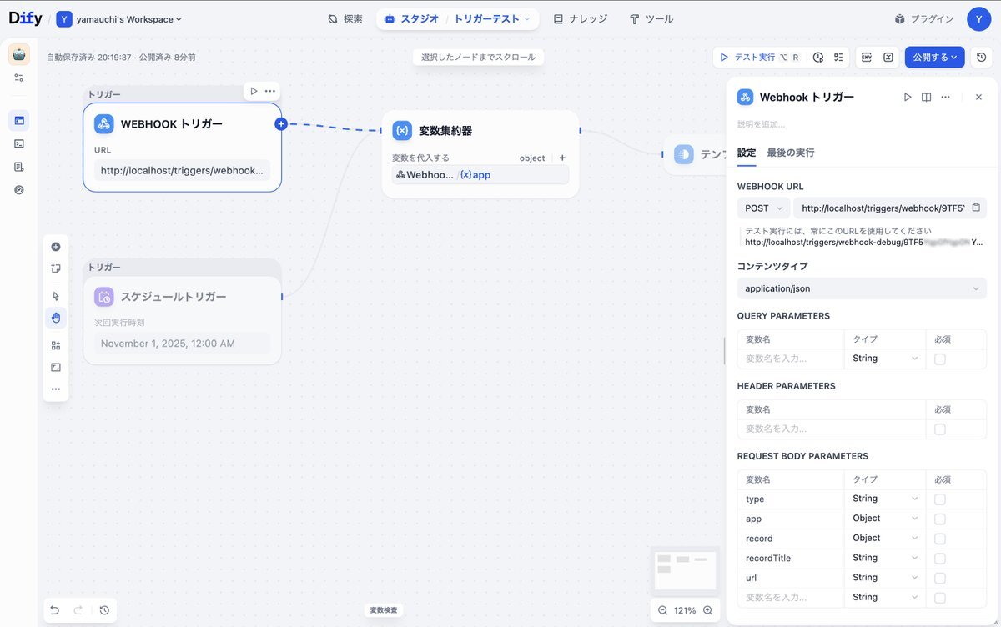Switch to 設定 tab in Webhook panel
This screenshot has width=1001, height=627.
click(x=747, y=153)
